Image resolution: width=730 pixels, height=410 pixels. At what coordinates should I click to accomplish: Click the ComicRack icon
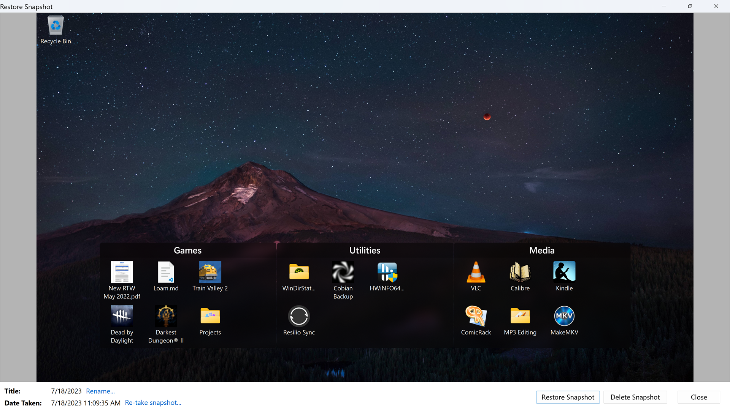(476, 316)
